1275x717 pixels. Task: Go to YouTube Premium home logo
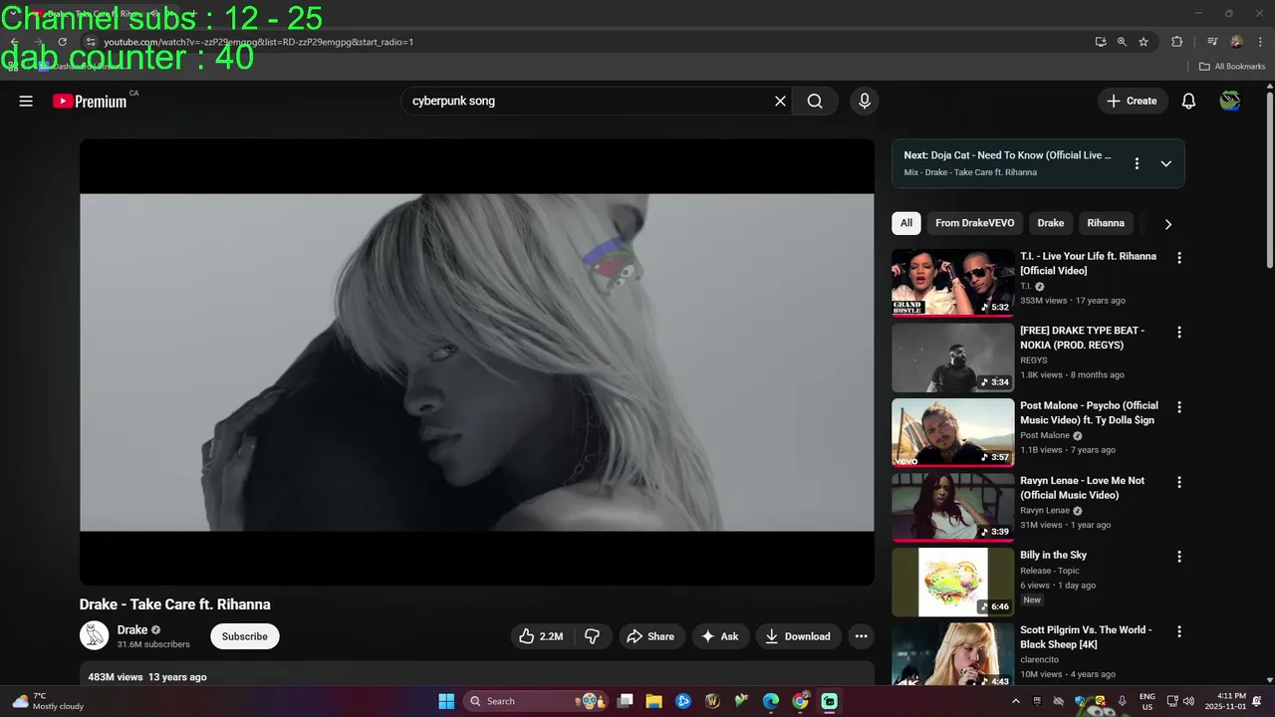[90, 101]
